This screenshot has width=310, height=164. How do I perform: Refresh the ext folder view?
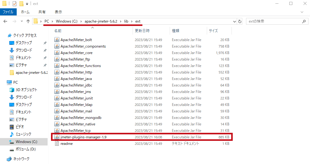coord(240,21)
